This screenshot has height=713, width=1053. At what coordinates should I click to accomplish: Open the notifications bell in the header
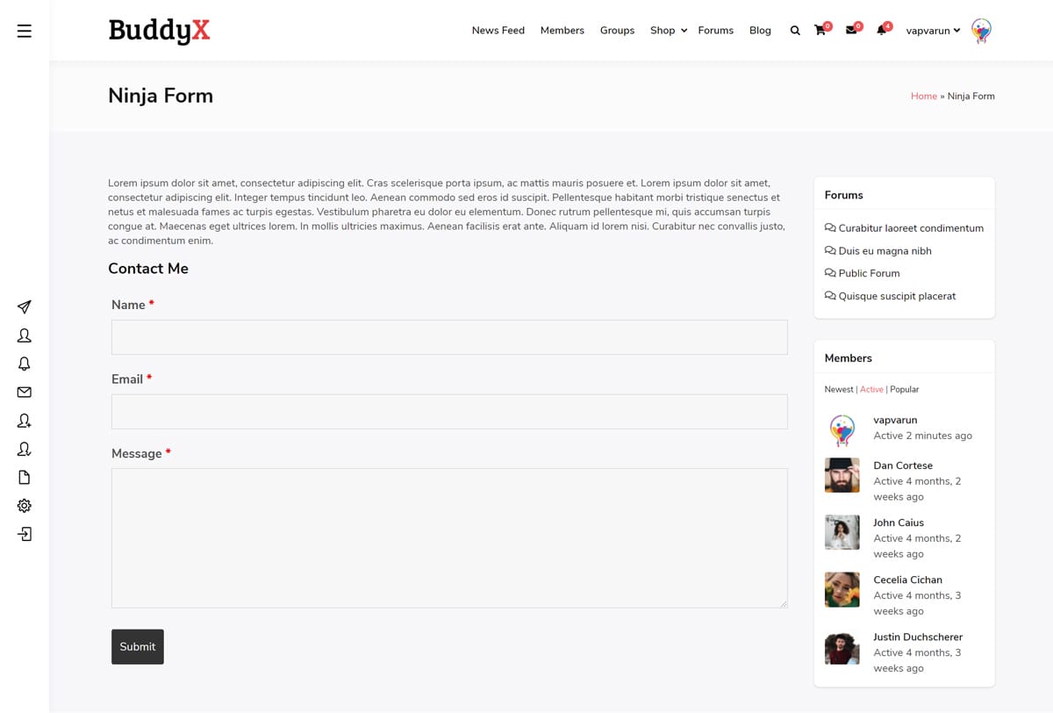click(x=881, y=31)
